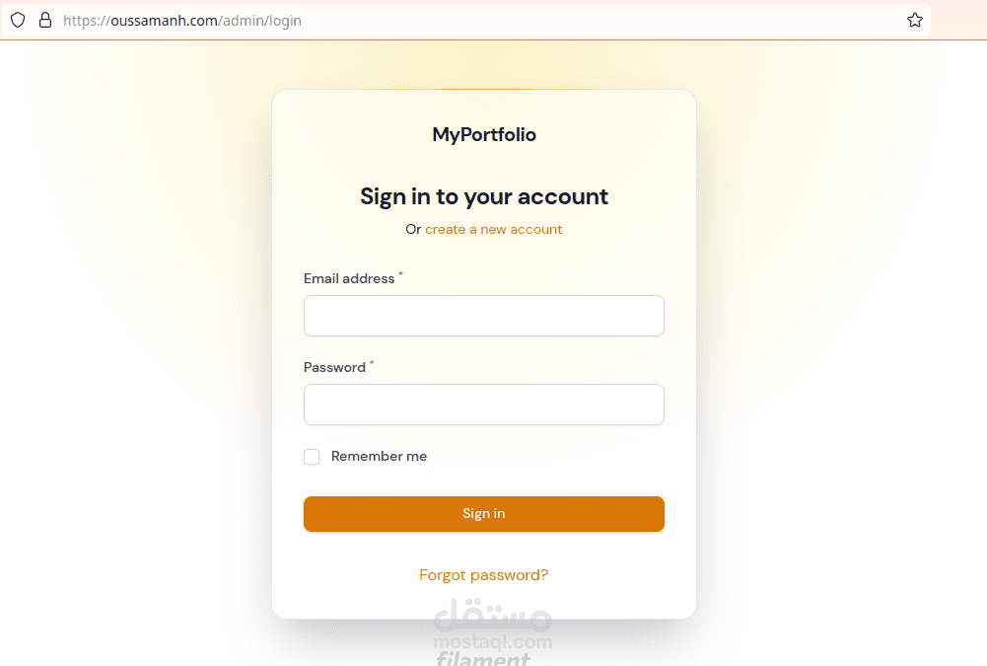Bookmark this page with the star icon

914,20
